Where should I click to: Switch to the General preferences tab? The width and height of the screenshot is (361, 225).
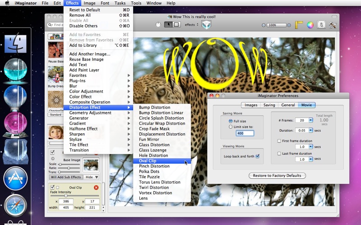[288, 105]
